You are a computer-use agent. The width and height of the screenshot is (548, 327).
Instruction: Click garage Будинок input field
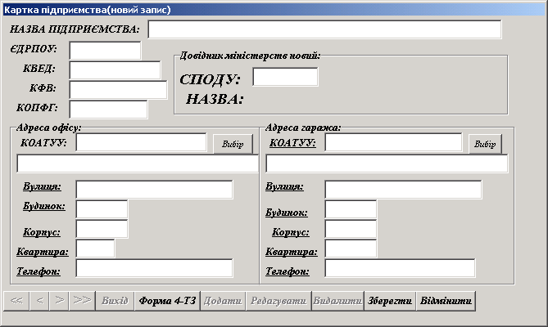pos(351,209)
